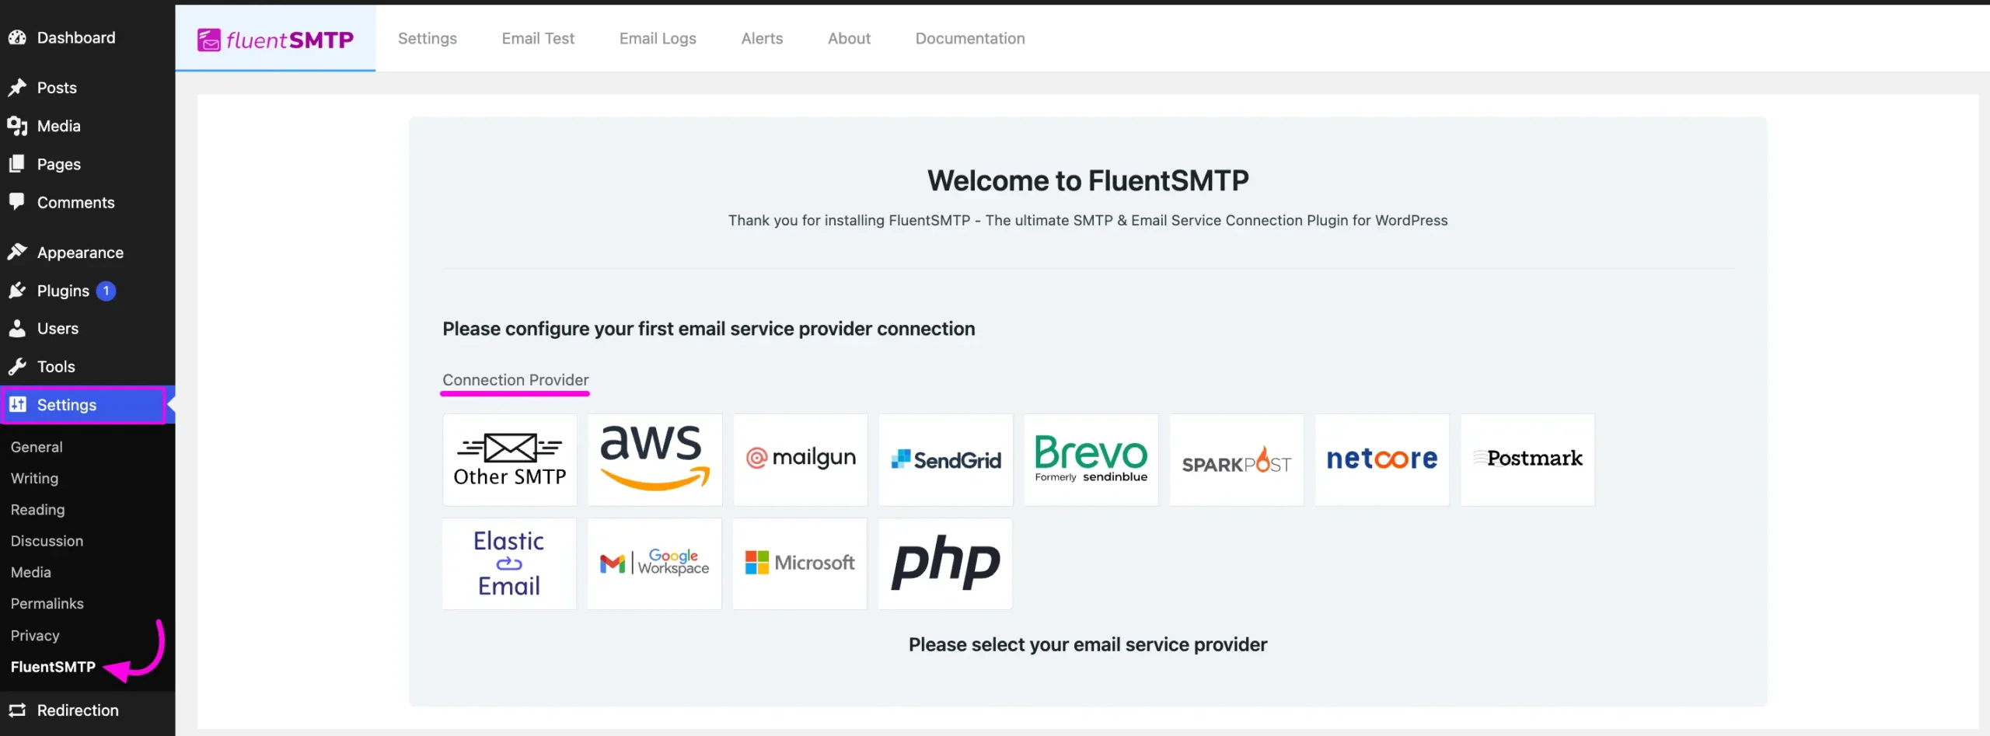Screen dimensions: 1990x736
Task: Click the Tools wrench icon
Action: tap(17, 366)
